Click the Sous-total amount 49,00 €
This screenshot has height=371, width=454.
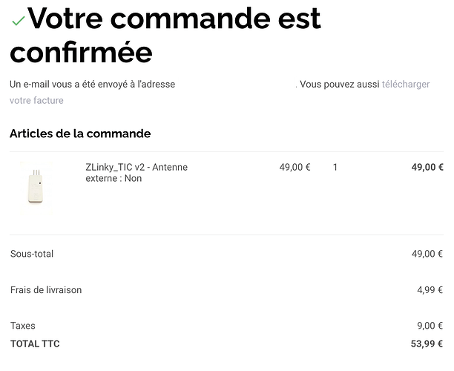[427, 254]
